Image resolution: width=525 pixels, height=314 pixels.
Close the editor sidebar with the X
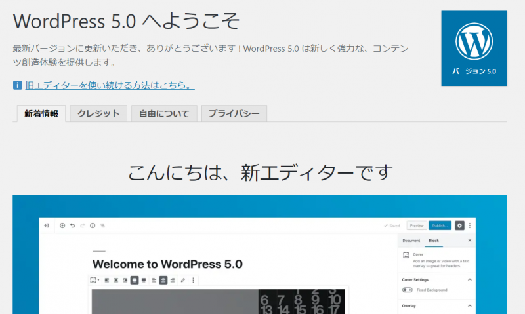pyautogui.click(x=469, y=241)
